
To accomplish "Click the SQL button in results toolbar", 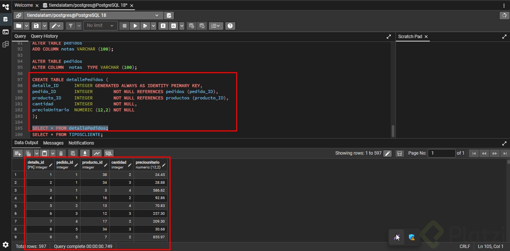I will 109,153.
